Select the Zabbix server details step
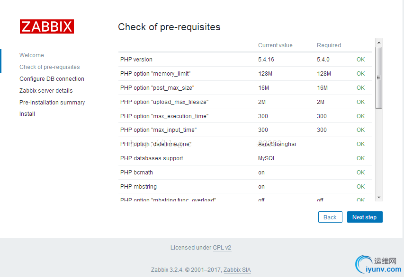Viewport: 404px width, 277px height. [46, 91]
